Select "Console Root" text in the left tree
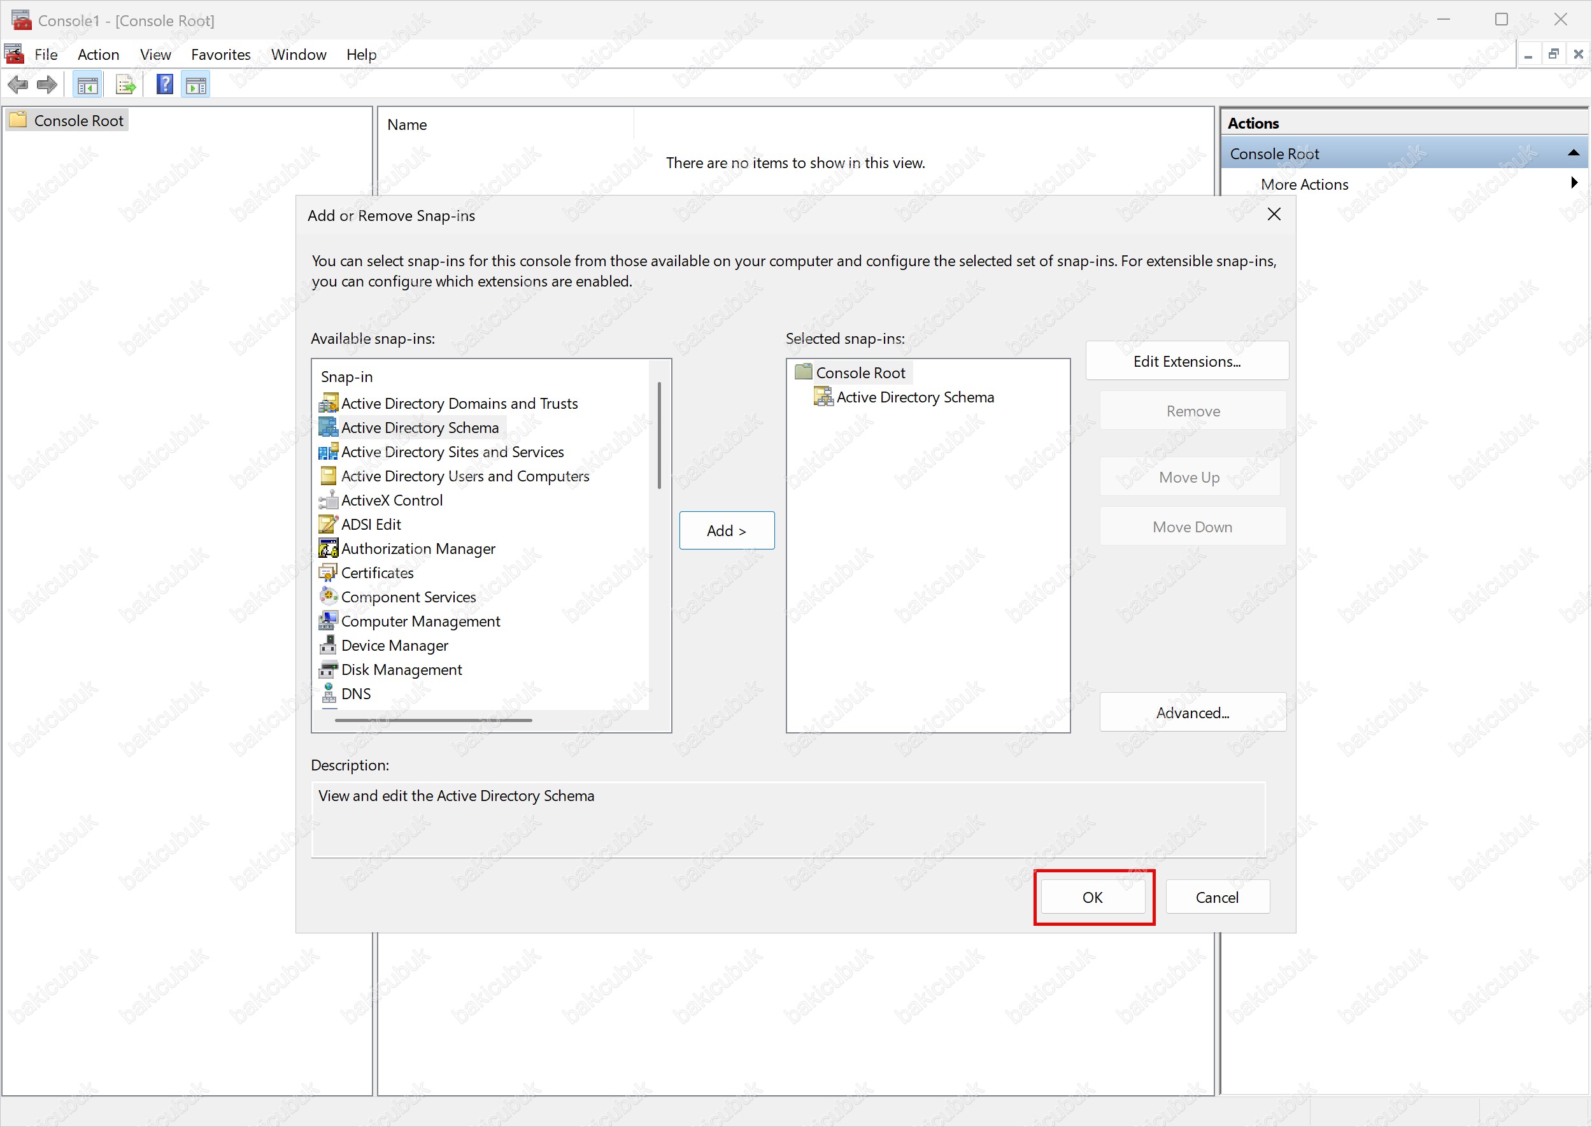Image resolution: width=1592 pixels, height=1127 pixels. click(78, 121)
